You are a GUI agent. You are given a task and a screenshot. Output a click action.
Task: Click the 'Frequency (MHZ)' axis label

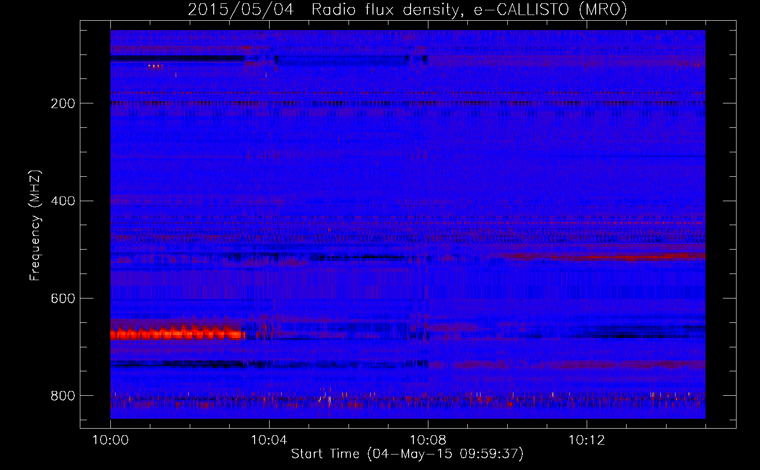click(35, 226)
